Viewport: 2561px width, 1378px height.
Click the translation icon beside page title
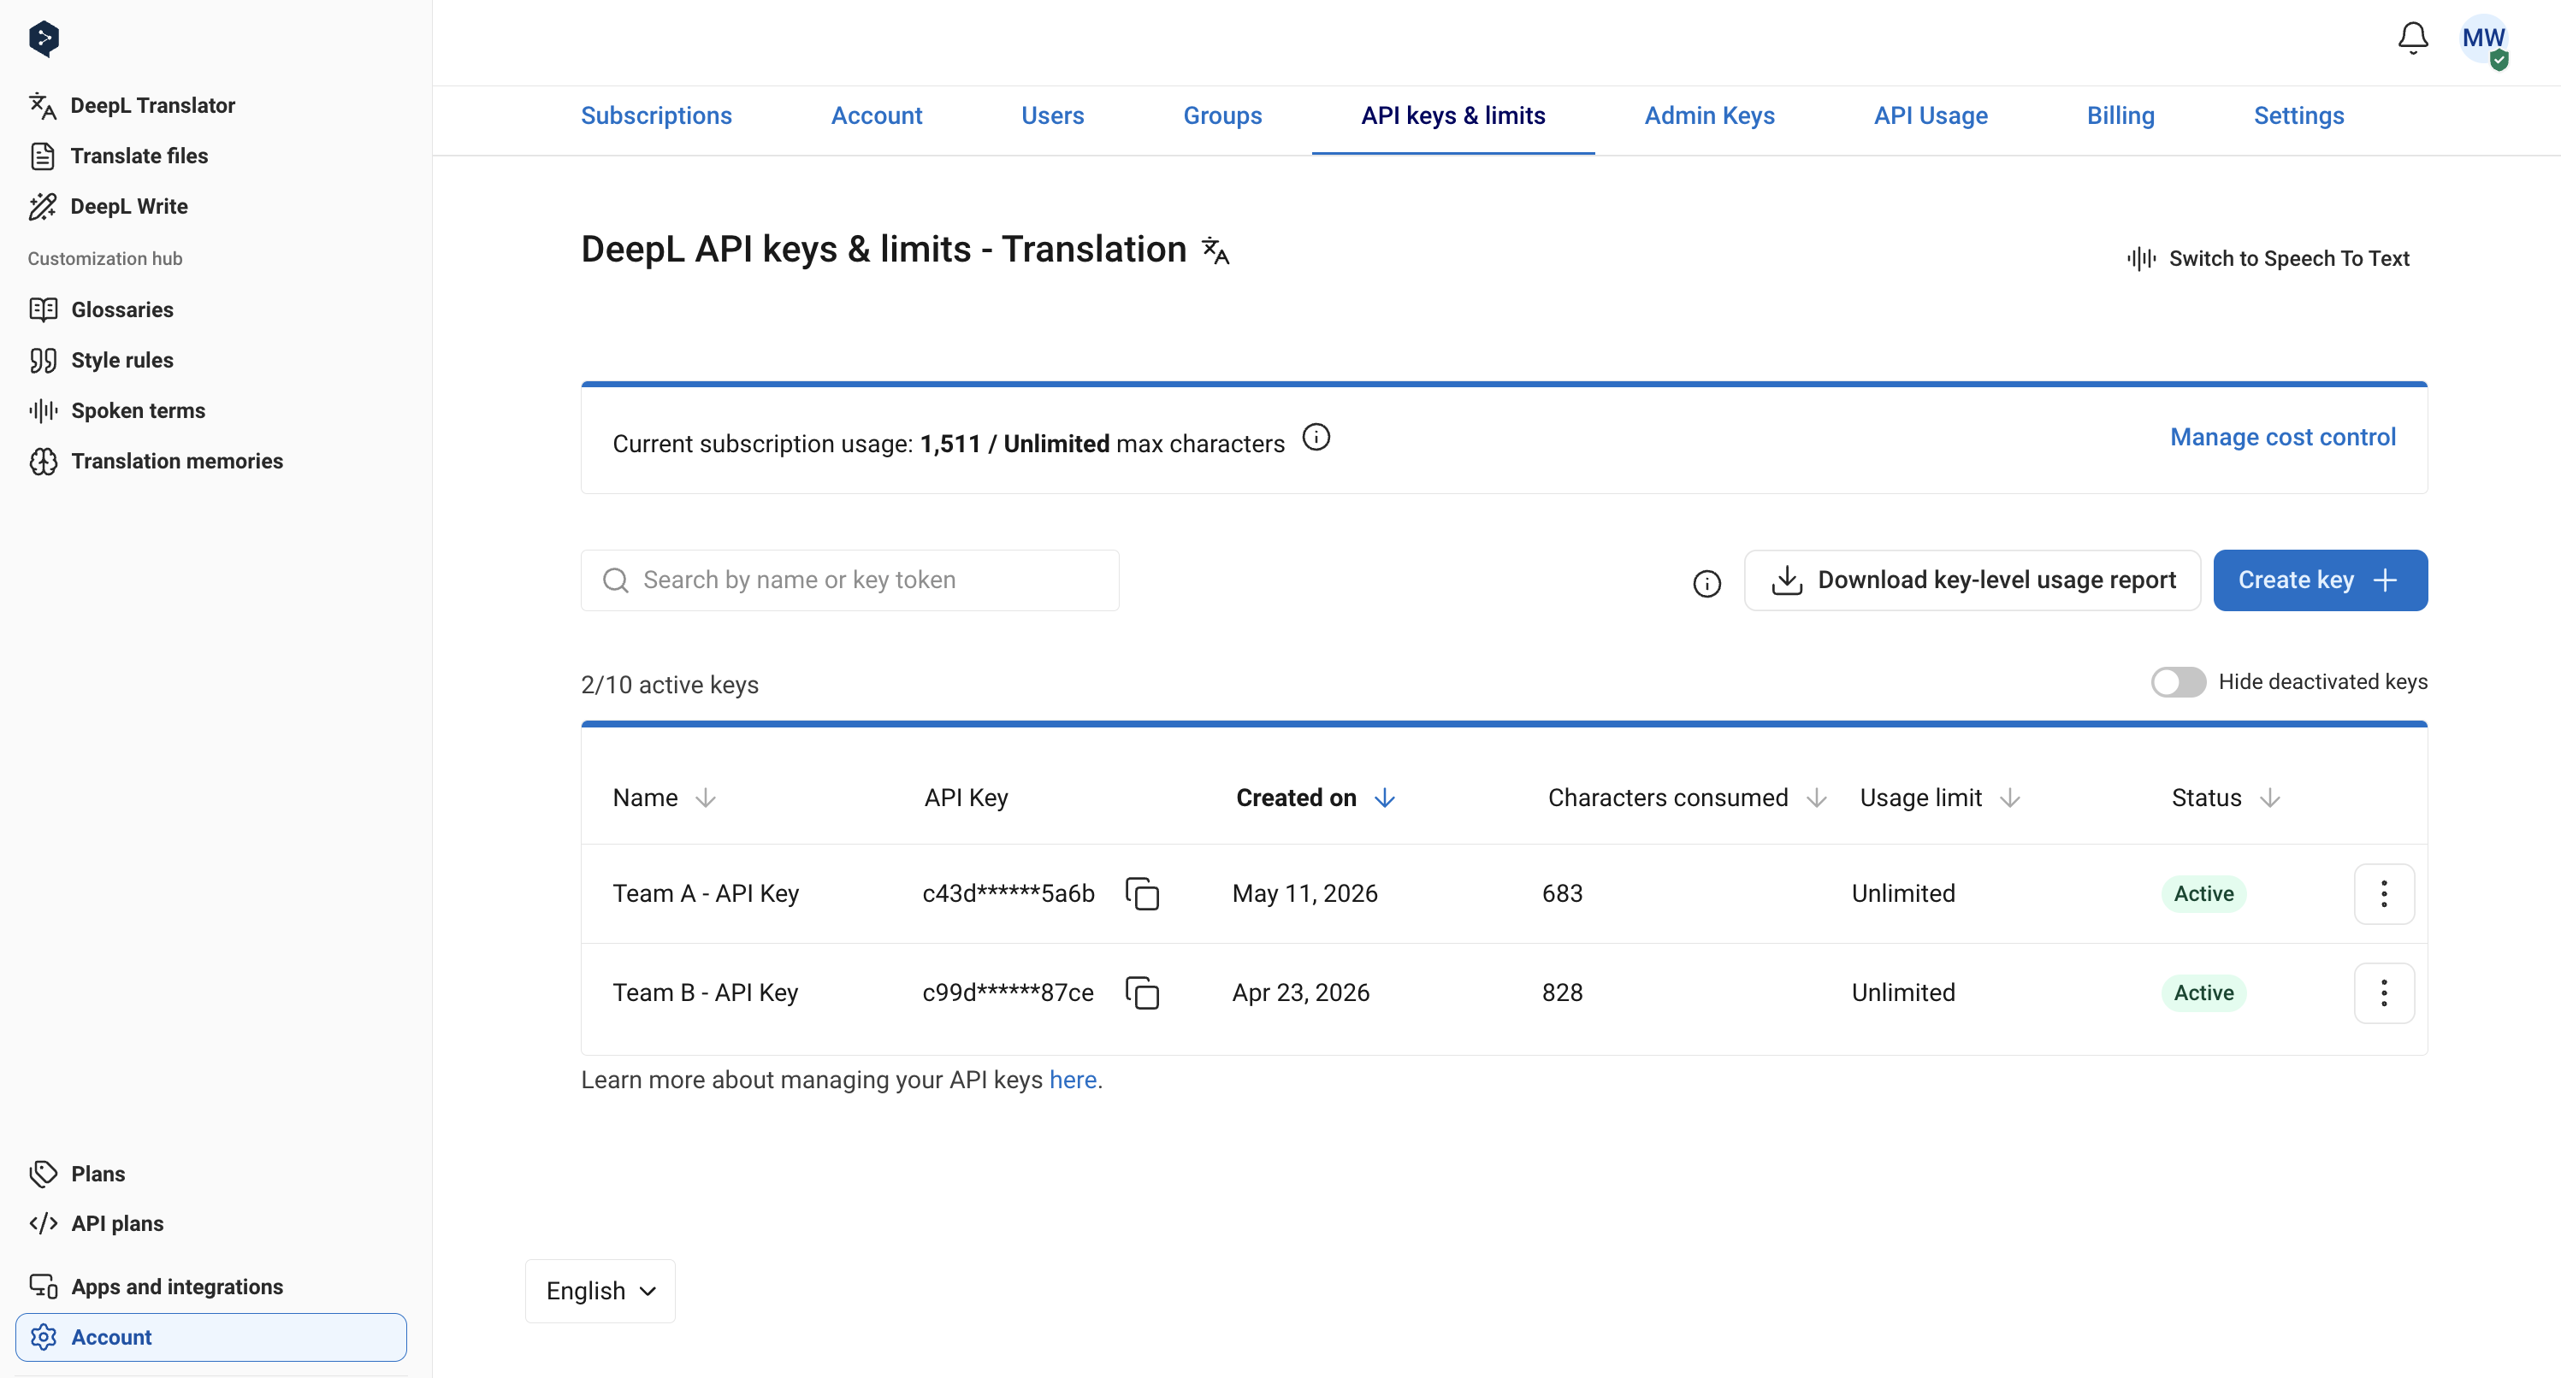pyautogui.click(x=1215, y=250)
